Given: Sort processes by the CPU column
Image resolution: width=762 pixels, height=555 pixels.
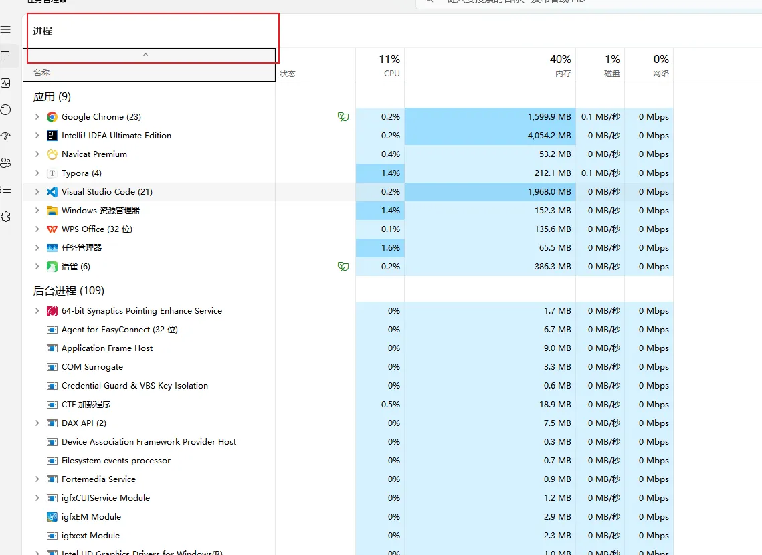Looking at the screenshot, I should pyautogui.click(x=380, y=66).
